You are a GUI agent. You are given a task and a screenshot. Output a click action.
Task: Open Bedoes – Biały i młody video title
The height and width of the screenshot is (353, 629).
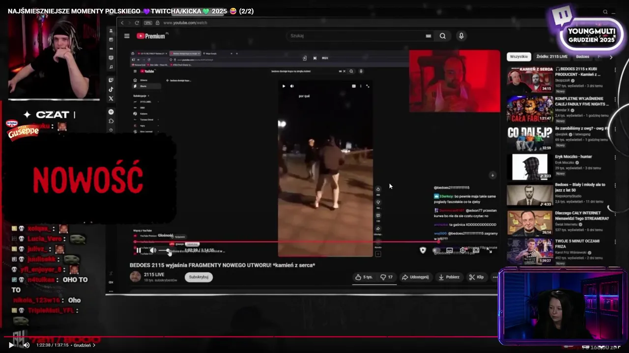pyautogui.click(x=580, y=187)
